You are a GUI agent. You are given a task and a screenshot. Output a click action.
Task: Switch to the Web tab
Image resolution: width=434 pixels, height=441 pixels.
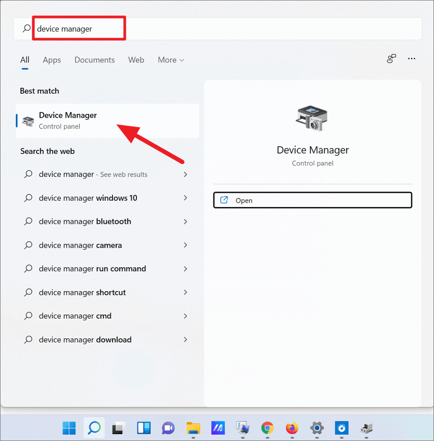(x=136, y=60)
